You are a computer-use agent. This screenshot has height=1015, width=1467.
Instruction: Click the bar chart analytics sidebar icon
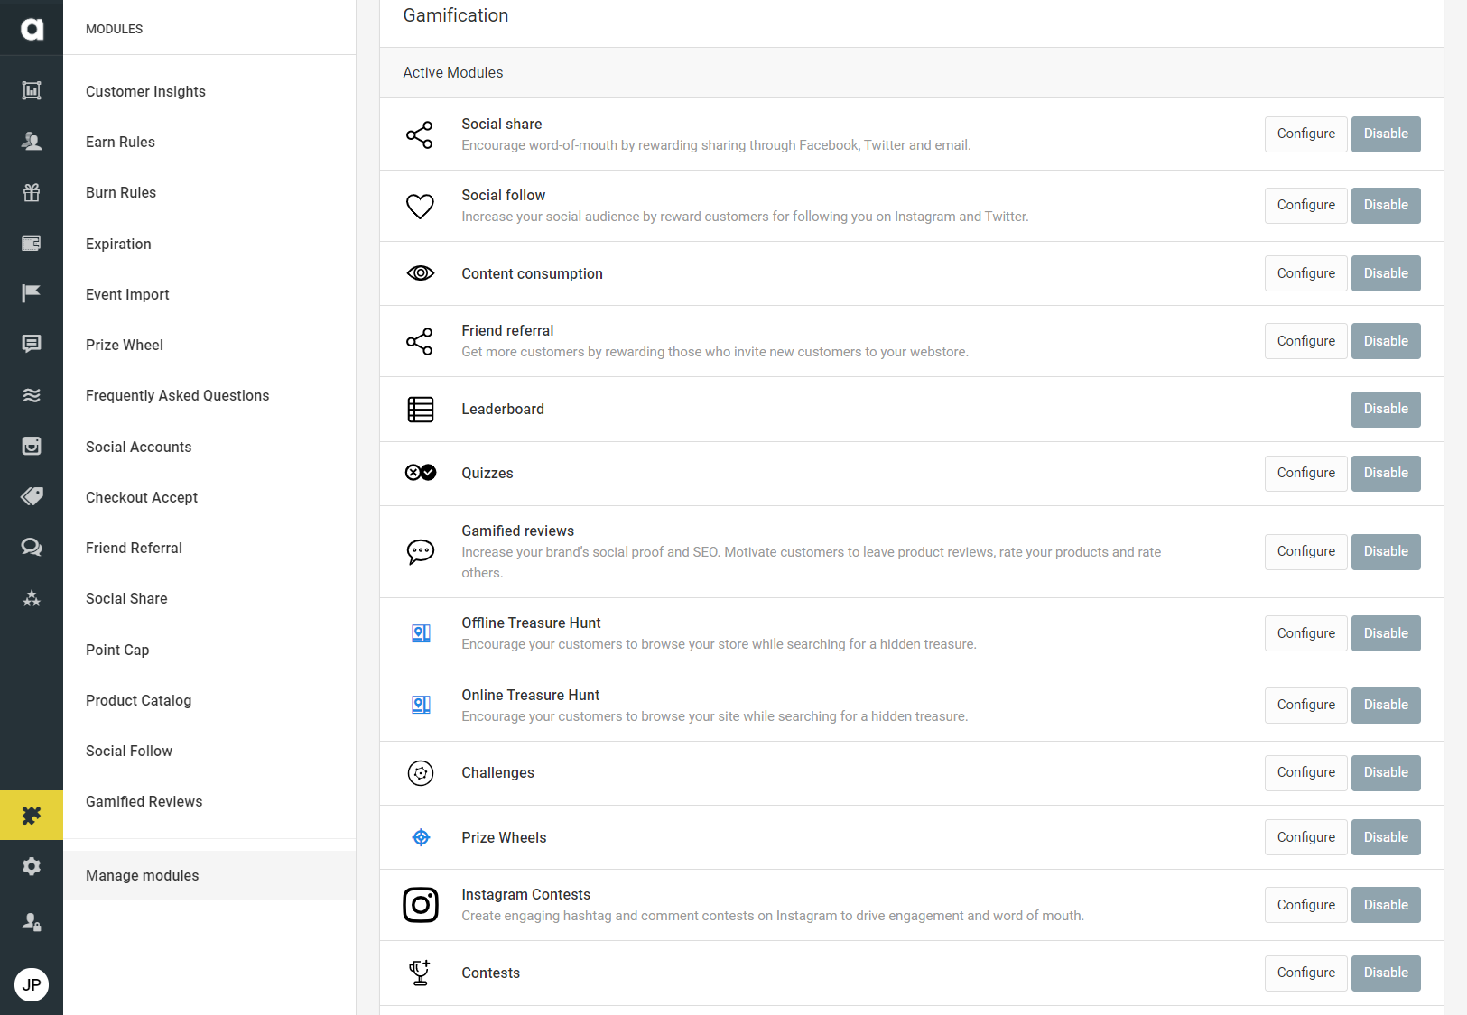pyautogui.click(x=32, y=90)
